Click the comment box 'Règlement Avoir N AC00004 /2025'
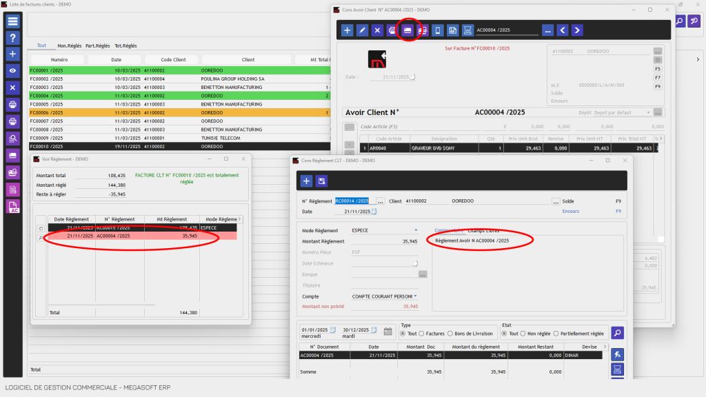The image size is (706, 397). (x=527, y=273)
